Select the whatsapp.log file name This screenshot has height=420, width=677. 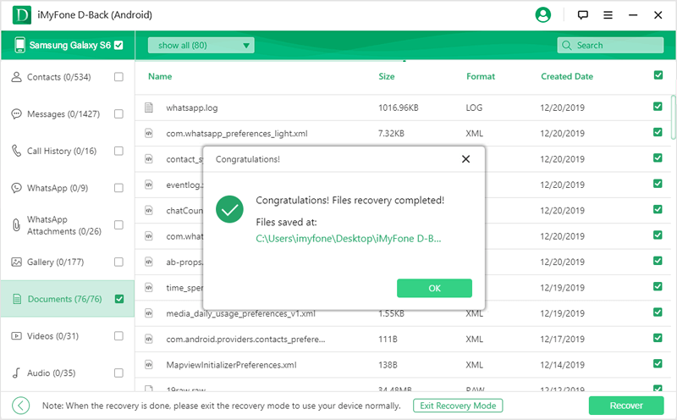click(192, 108)
